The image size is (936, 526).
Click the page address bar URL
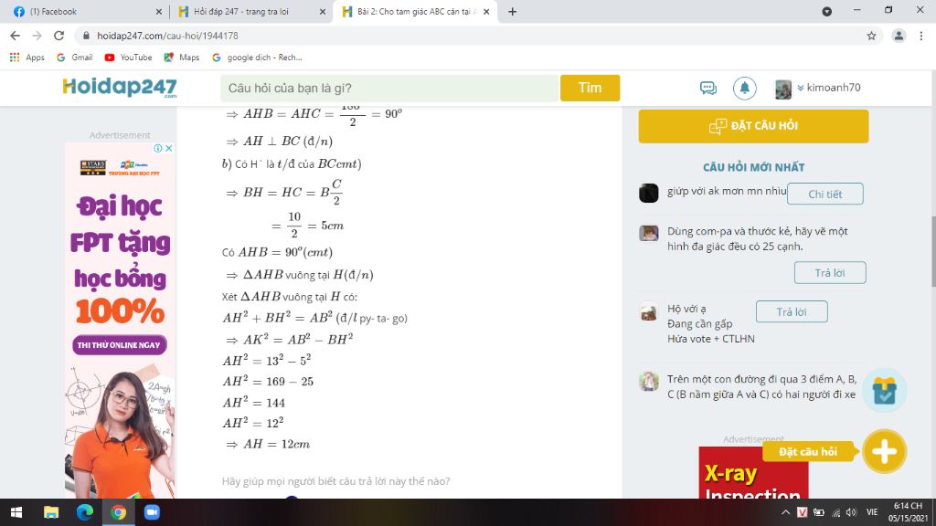(168, 36)
